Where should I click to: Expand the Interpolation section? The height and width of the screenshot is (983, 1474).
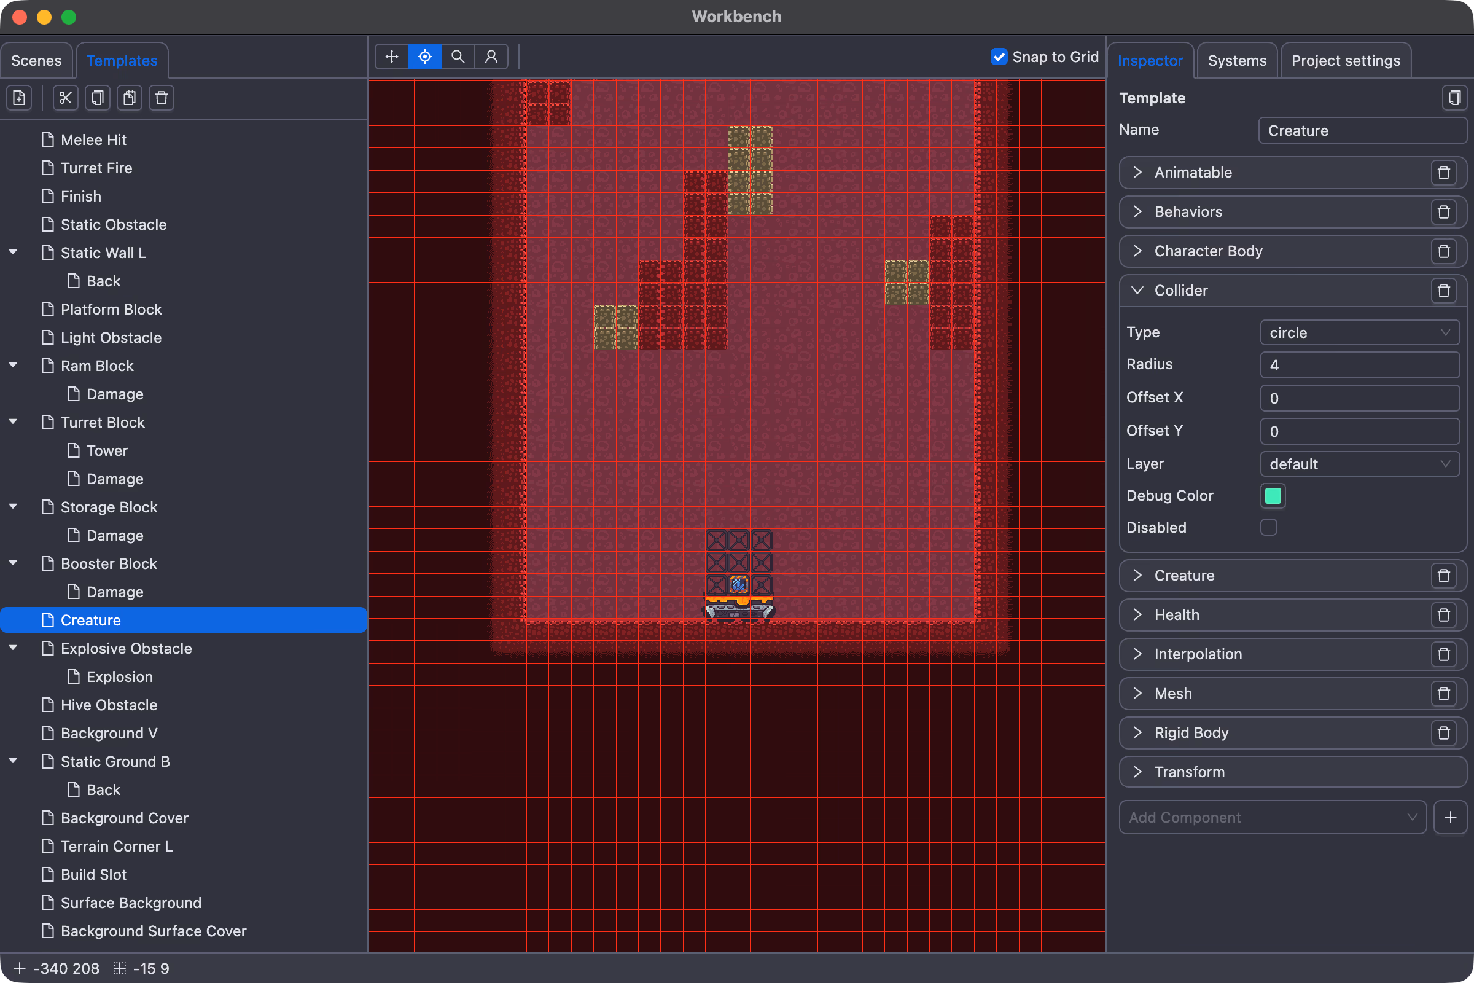[1137, 654]
